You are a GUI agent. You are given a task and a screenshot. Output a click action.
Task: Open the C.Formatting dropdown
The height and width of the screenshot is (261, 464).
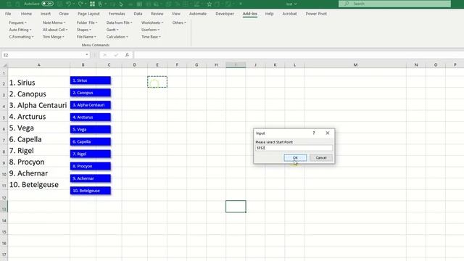(x=21, y=37)
